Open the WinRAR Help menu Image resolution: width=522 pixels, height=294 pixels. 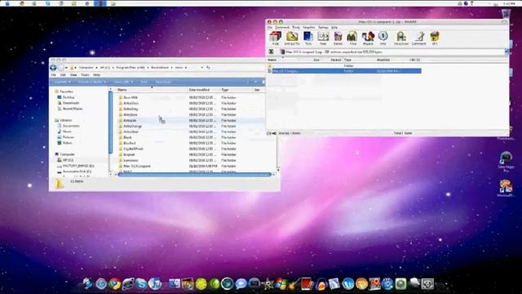(334, 27)
